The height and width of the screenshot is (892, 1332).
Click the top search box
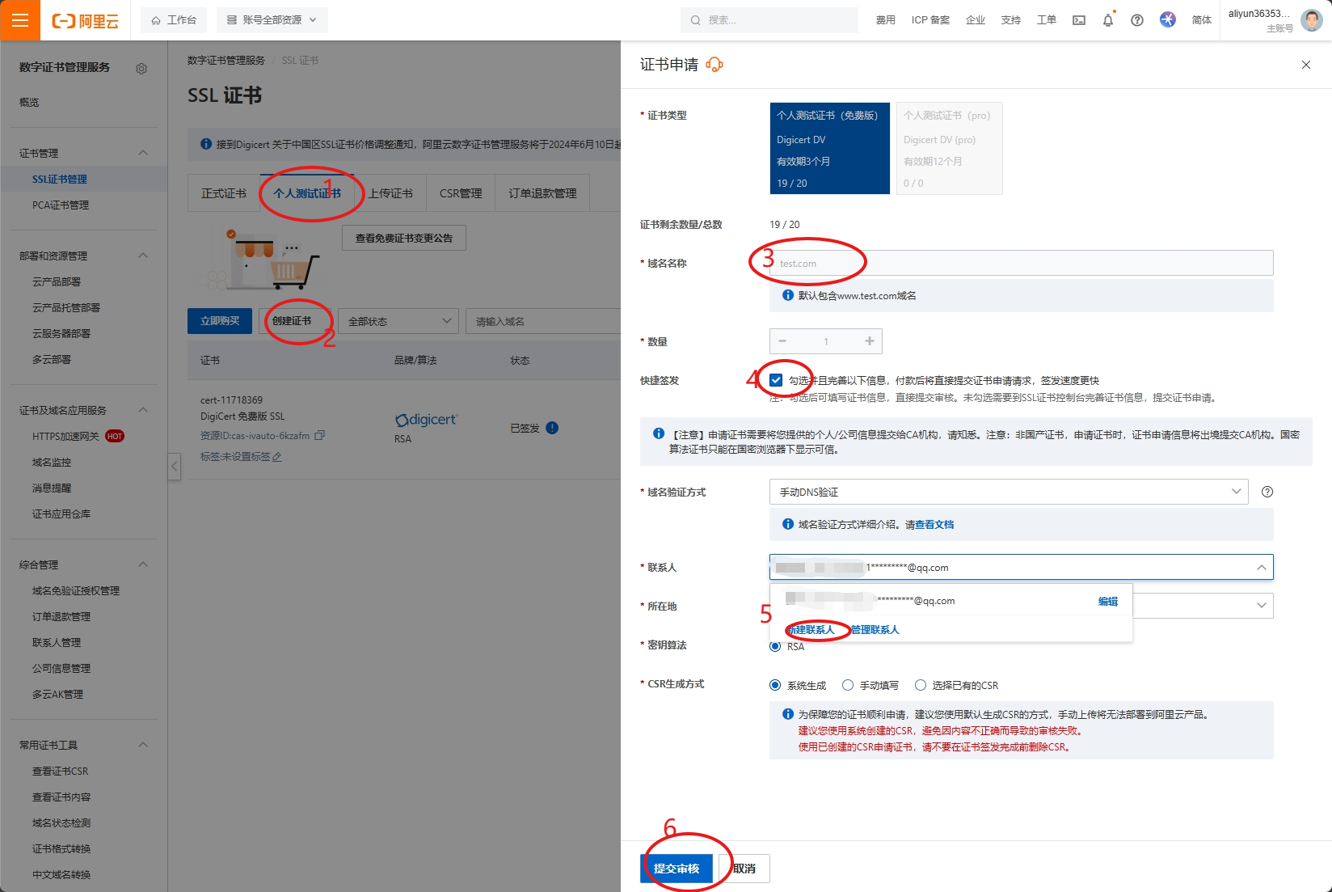click(x=769, y=20)
